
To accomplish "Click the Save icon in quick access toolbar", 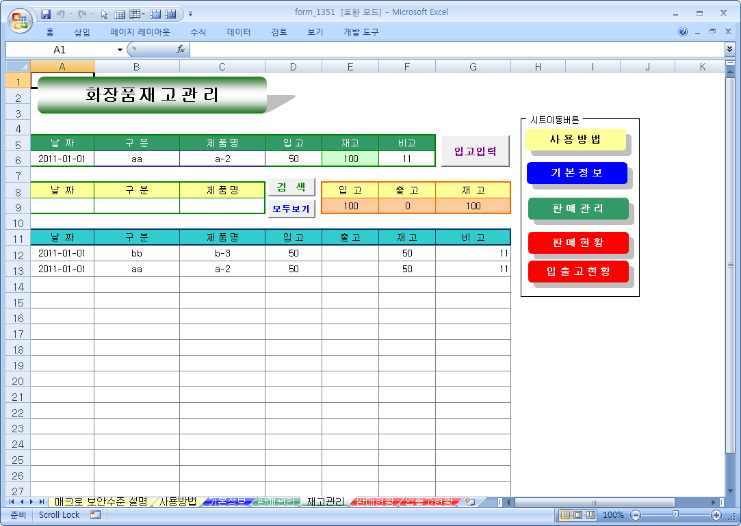I will (x=46, y=14).
